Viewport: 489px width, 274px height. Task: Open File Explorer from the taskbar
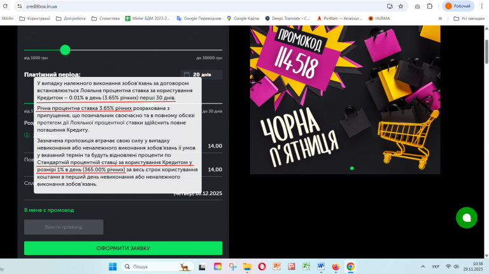pyautogui.click(x=247, y=266)
